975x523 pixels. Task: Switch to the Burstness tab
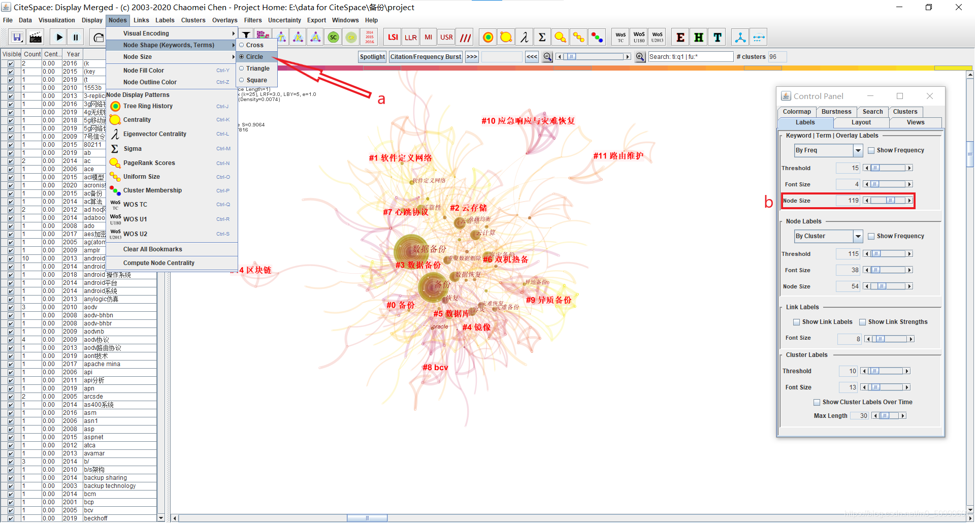[x=836, y=112]
